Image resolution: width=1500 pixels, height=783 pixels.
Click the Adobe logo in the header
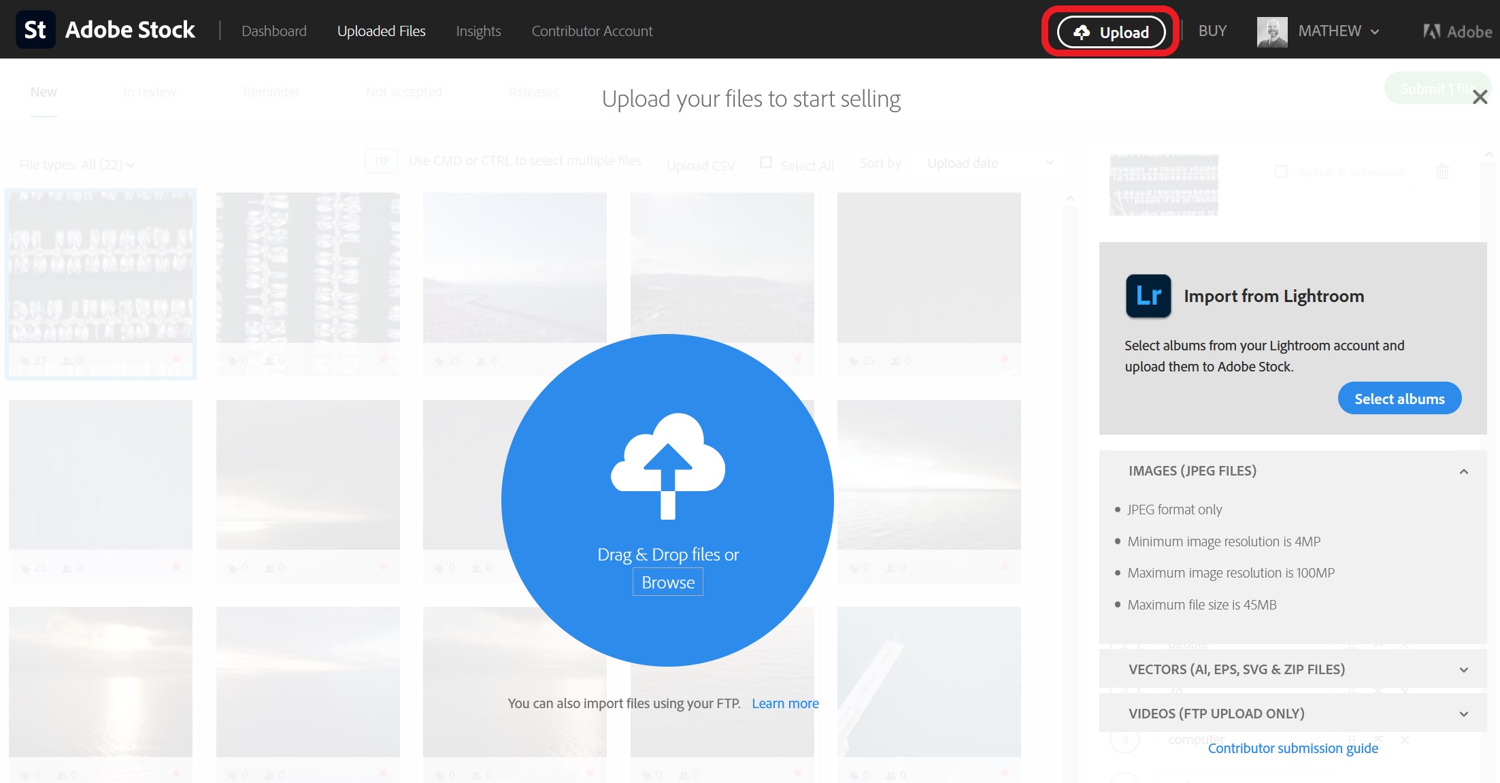click(x=1457, y=31)
